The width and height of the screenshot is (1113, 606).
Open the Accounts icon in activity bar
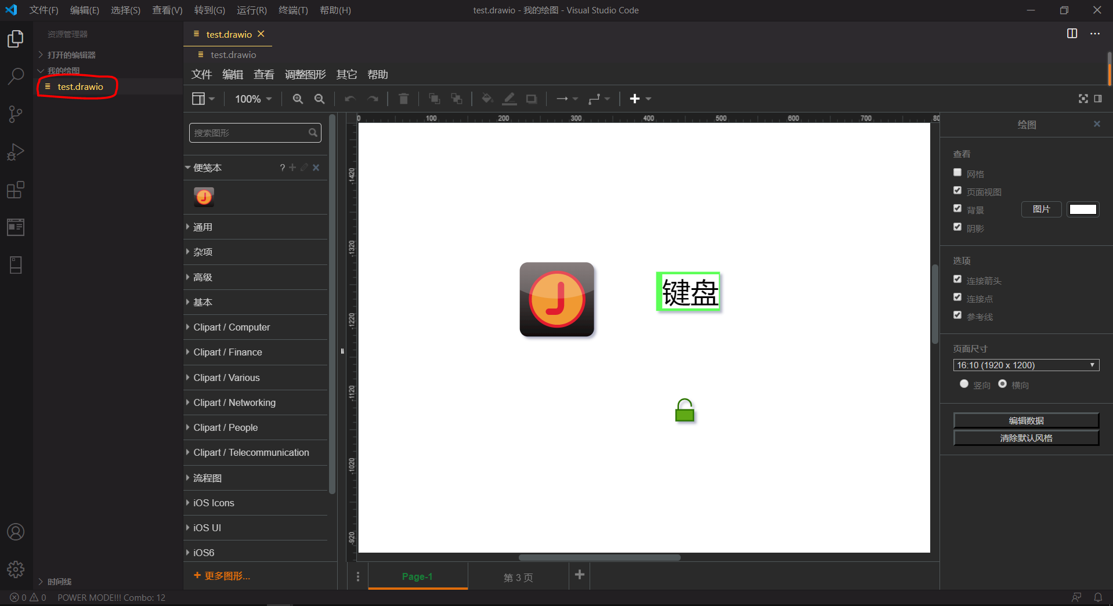tap(16, 532)
